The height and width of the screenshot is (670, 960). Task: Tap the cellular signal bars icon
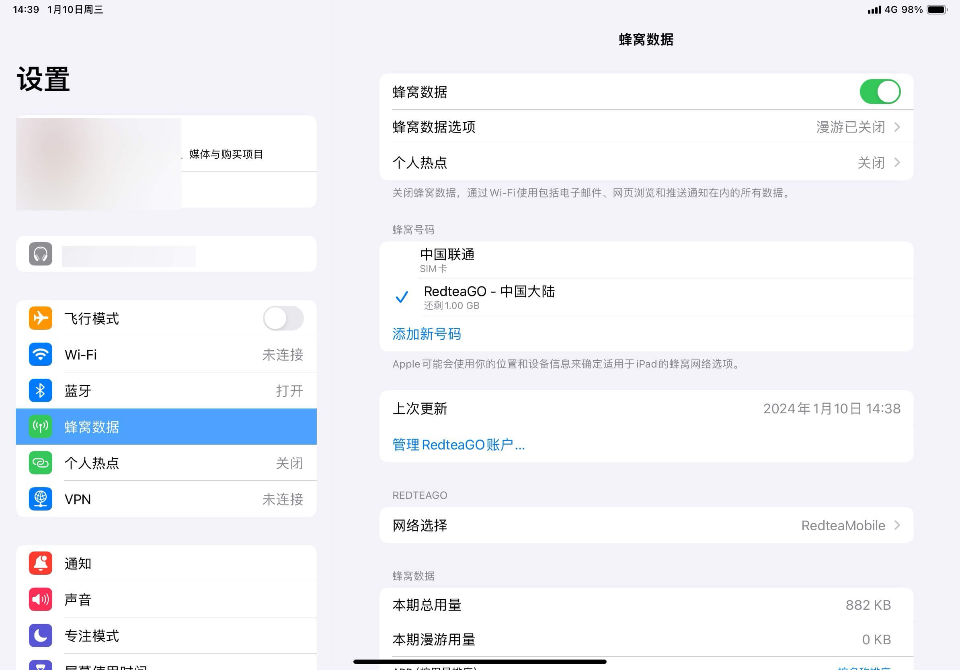874,10
